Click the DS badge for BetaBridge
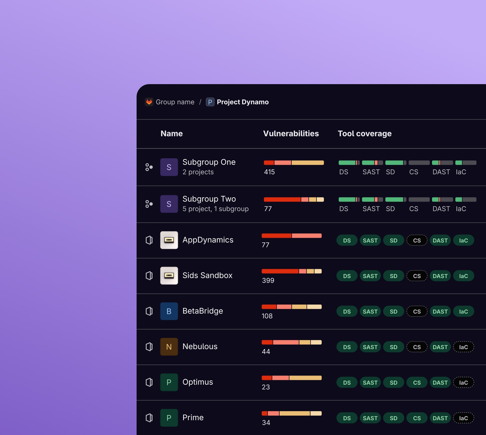Screen dimensions: 486x435 pyautogui.click(x=347, y=311)
